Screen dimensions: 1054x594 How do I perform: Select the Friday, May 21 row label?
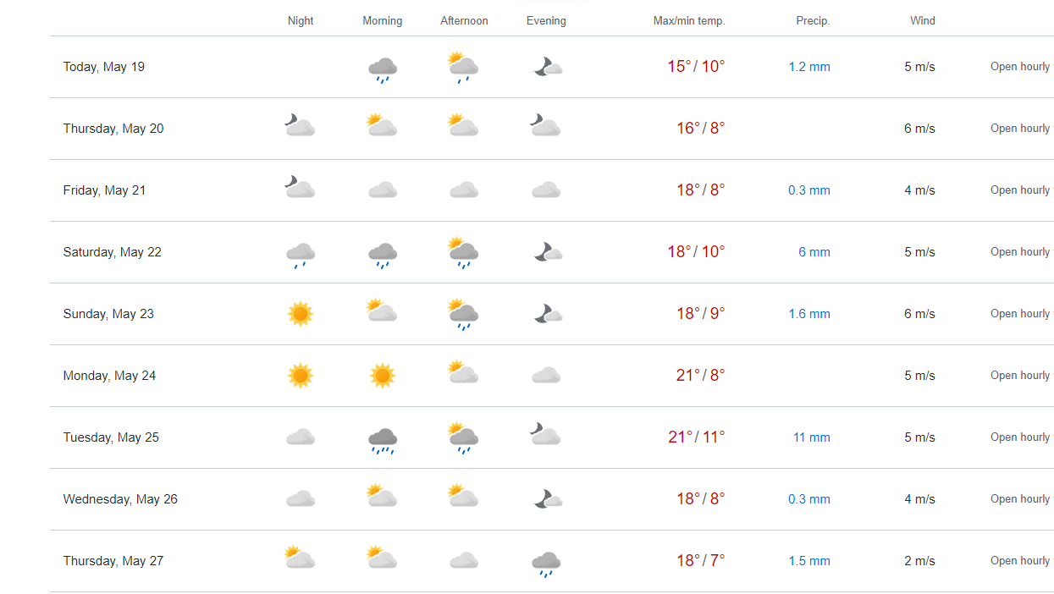tap(104, 190)
